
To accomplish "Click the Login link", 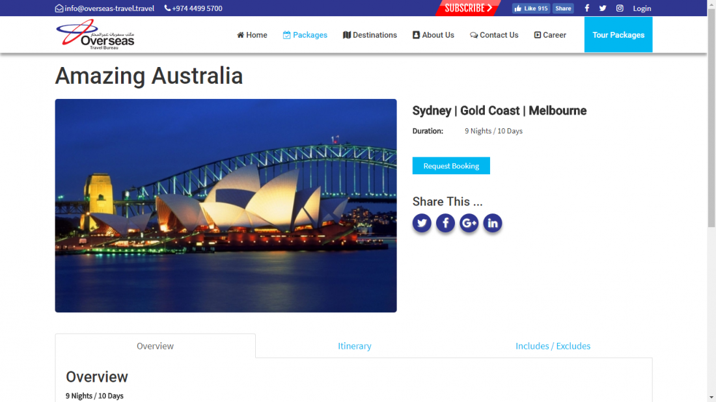I will (642, 8).
